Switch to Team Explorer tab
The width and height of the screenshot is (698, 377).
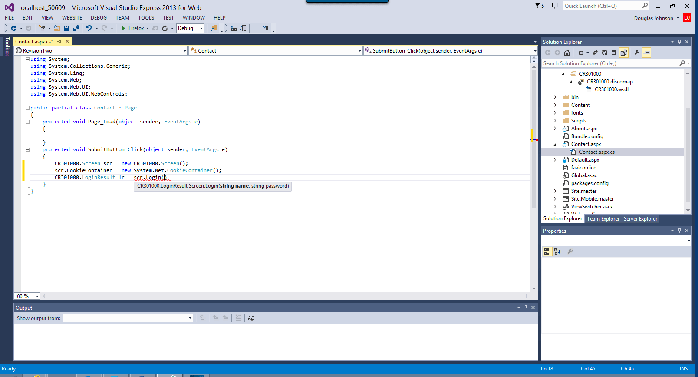tap(603, 219)
